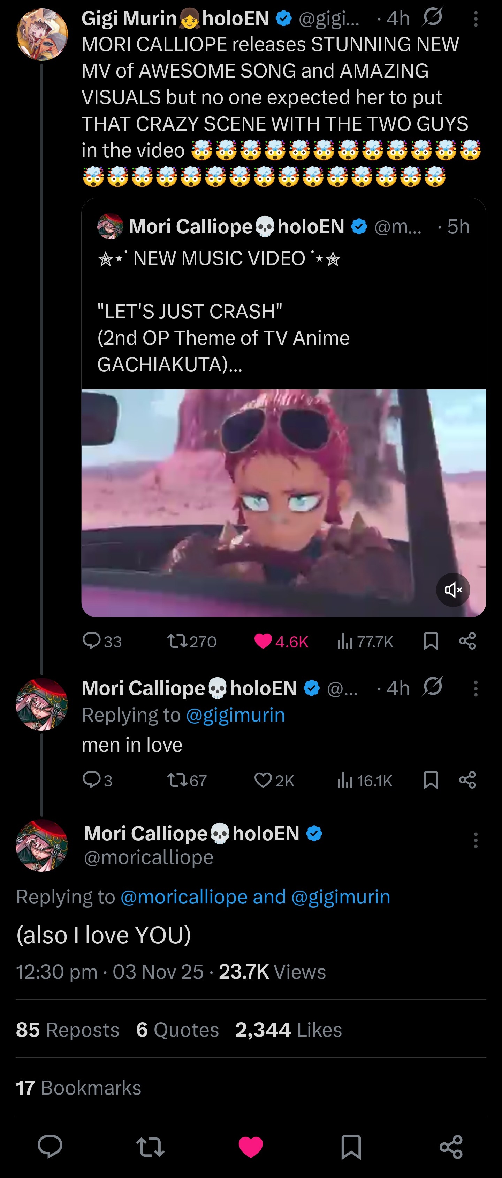The image size is (502, 1178).
Task: View the 2,344 Likes list
Action: (x=288, y=1029)
